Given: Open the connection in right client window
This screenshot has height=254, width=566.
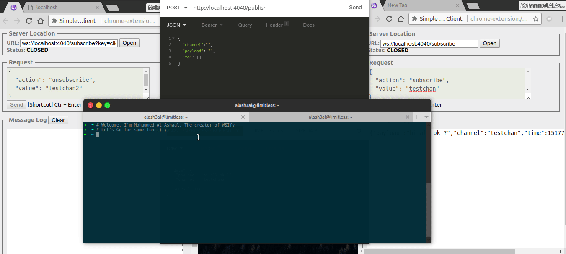Looking at the screenshot, I should (x=490, y=43).
